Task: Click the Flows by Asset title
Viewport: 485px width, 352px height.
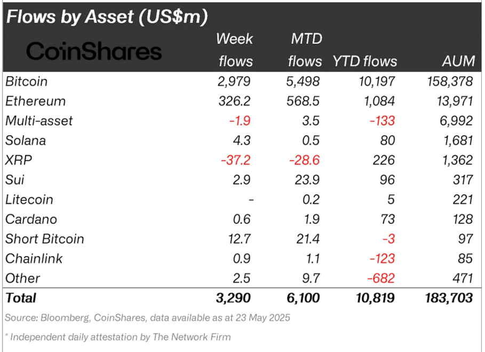Action: click(x=107, y=17)
